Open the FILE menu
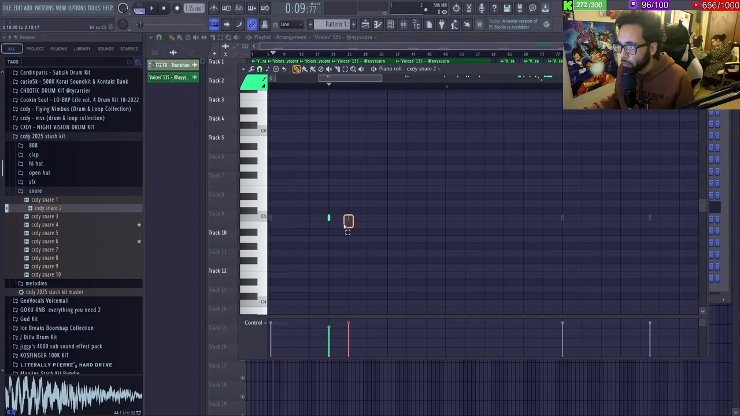Viewport: 740px width, 416px height. [7, 8]
